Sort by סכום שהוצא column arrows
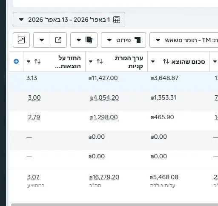 click(166, 61)
